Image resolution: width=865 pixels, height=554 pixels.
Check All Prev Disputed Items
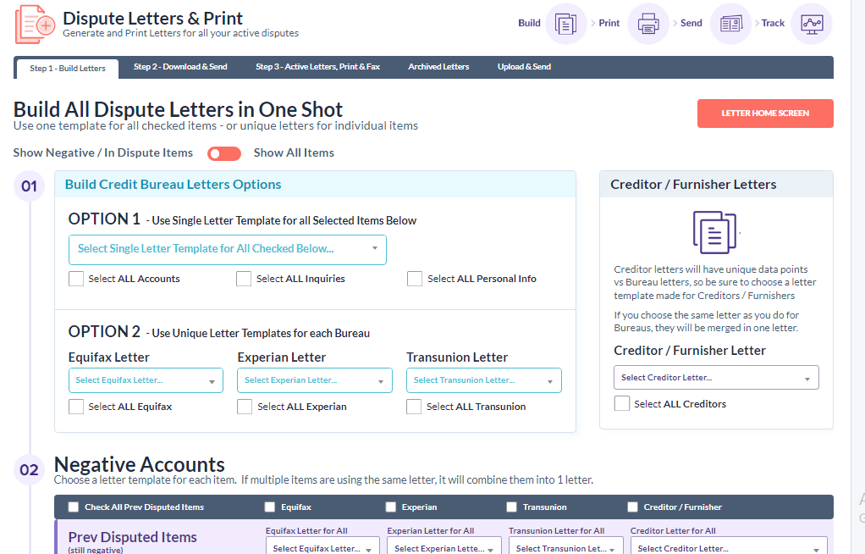point(73,507)
